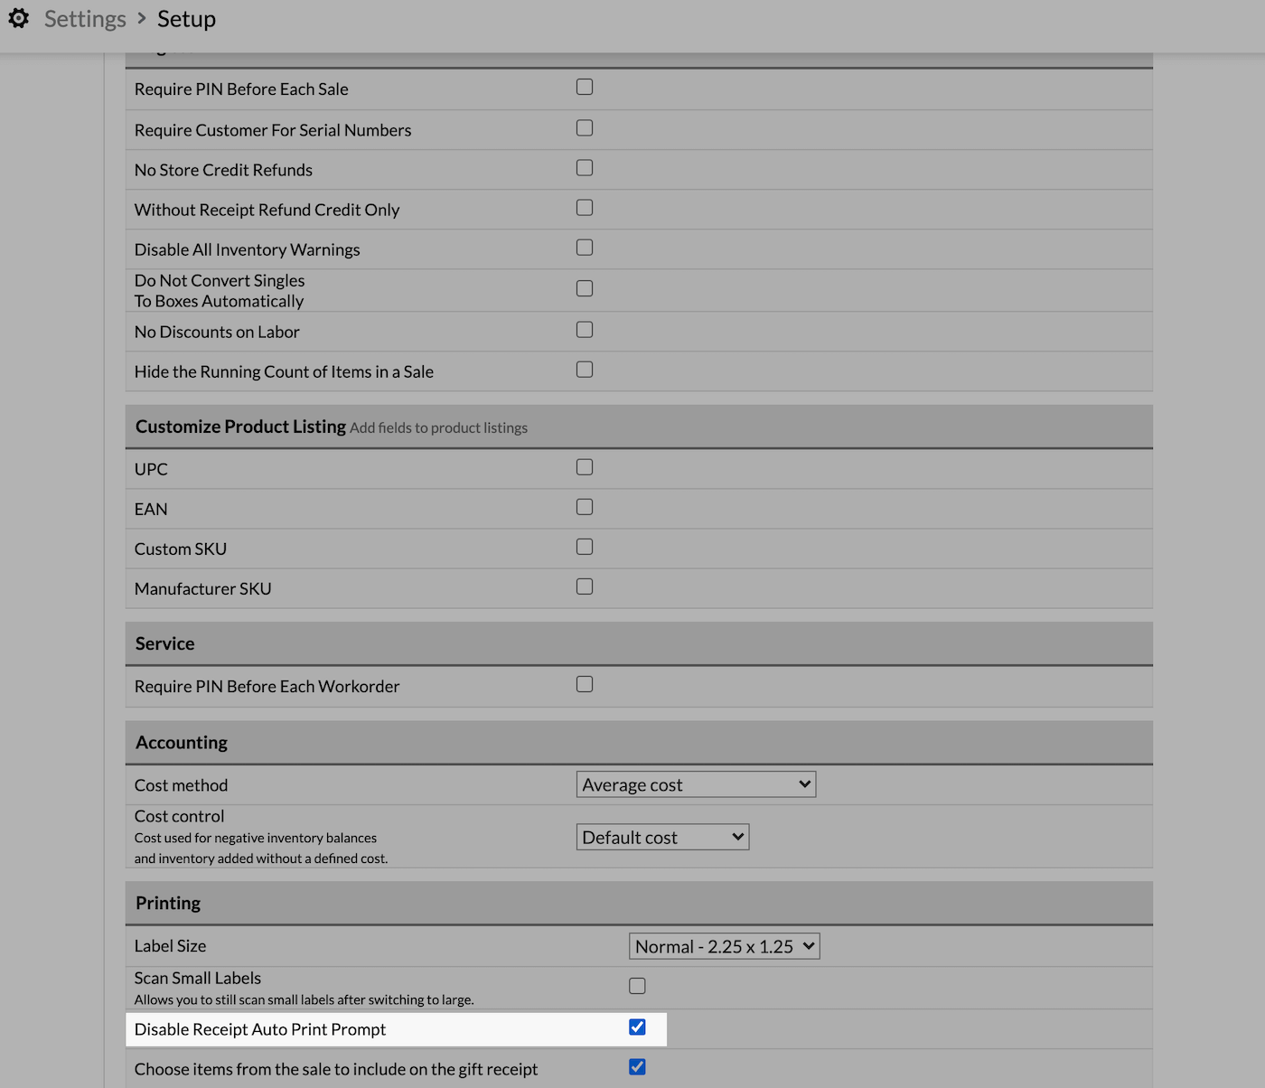The width and height of the screenshot is (1265, 1088).
Task: Open the Settings breadcrumb link
Action: [85, 19]
